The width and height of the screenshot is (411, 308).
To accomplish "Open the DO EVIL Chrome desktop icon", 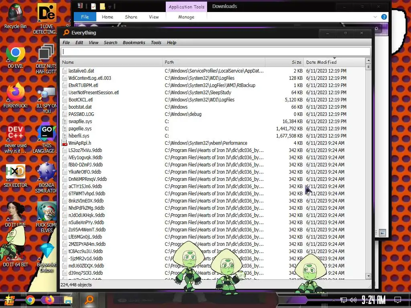I will [15, 55].
